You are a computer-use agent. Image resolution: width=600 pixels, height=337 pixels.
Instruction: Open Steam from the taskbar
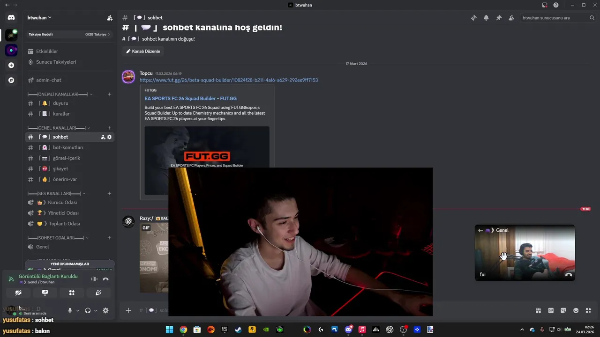(238, 330)
